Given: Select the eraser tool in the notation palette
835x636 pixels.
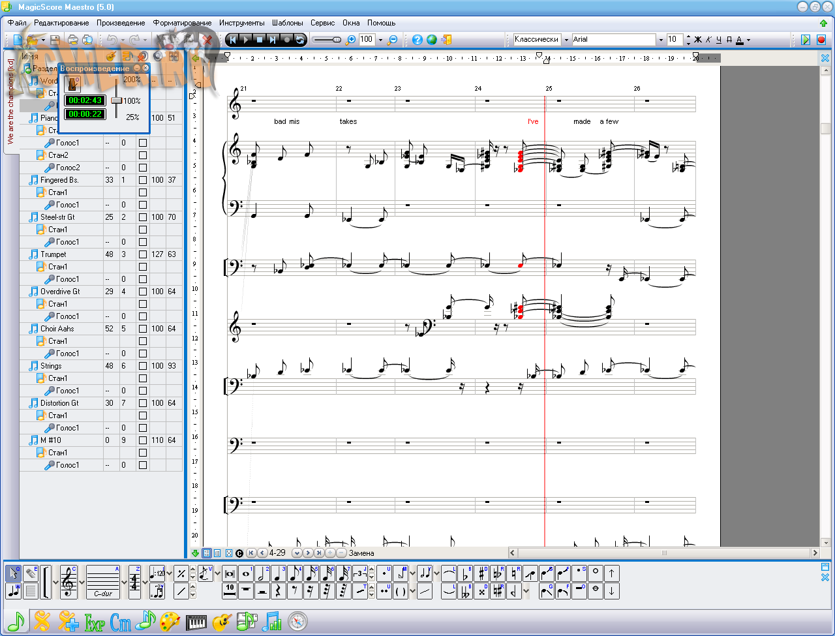Looking at the screenshot, I should (31, 573).
